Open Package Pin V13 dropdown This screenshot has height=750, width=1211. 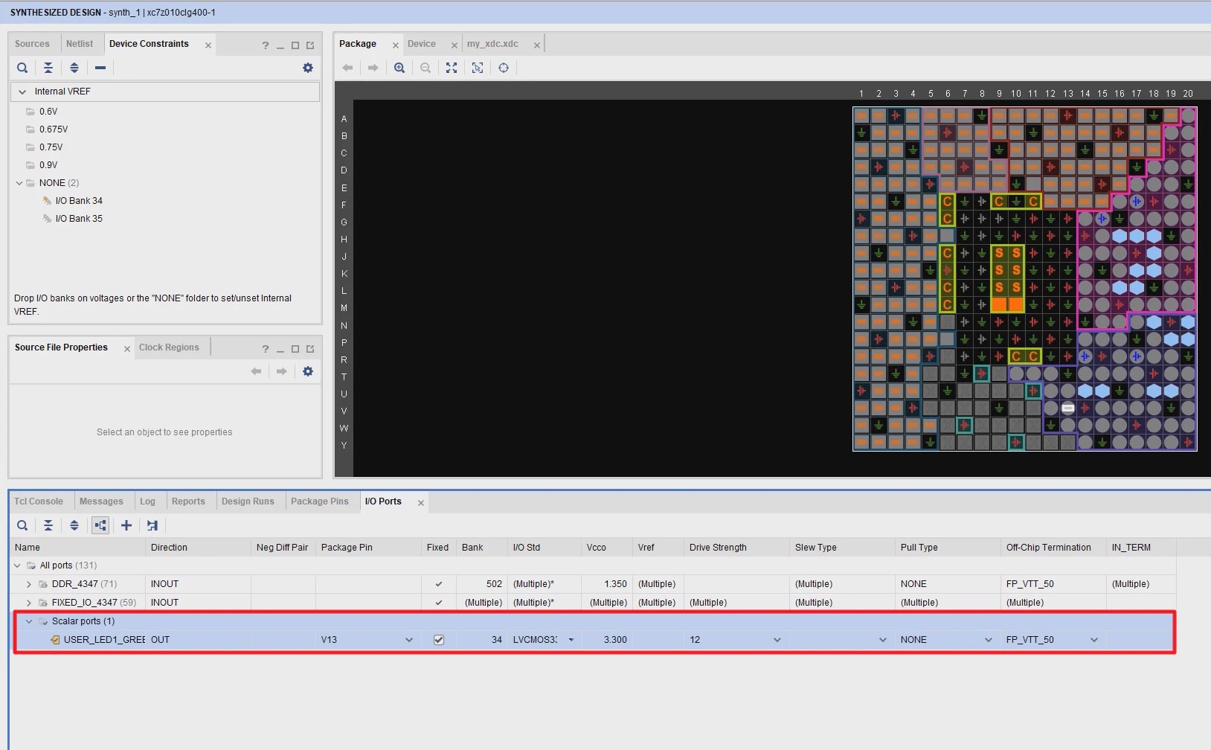tap(409, 640)
